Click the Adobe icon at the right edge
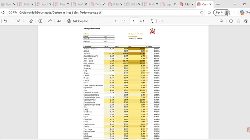The height and width of the screenshot is (140, 250). 248,130
